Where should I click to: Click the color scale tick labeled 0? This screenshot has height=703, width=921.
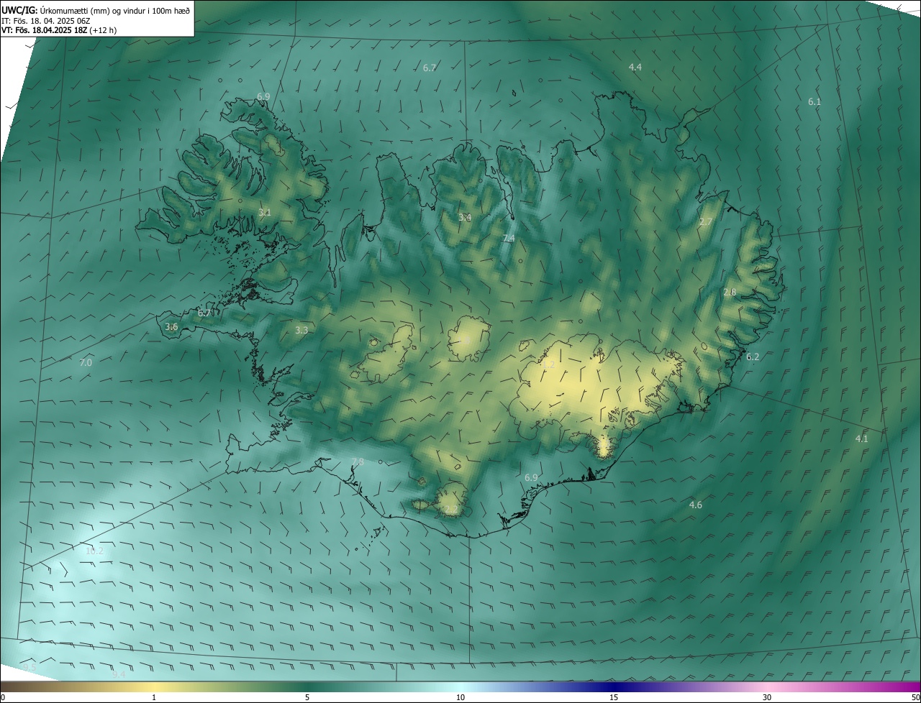[3, 697]
